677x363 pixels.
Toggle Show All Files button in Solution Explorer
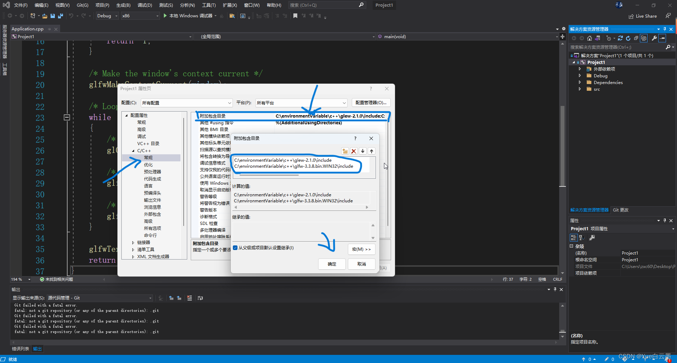644,38
